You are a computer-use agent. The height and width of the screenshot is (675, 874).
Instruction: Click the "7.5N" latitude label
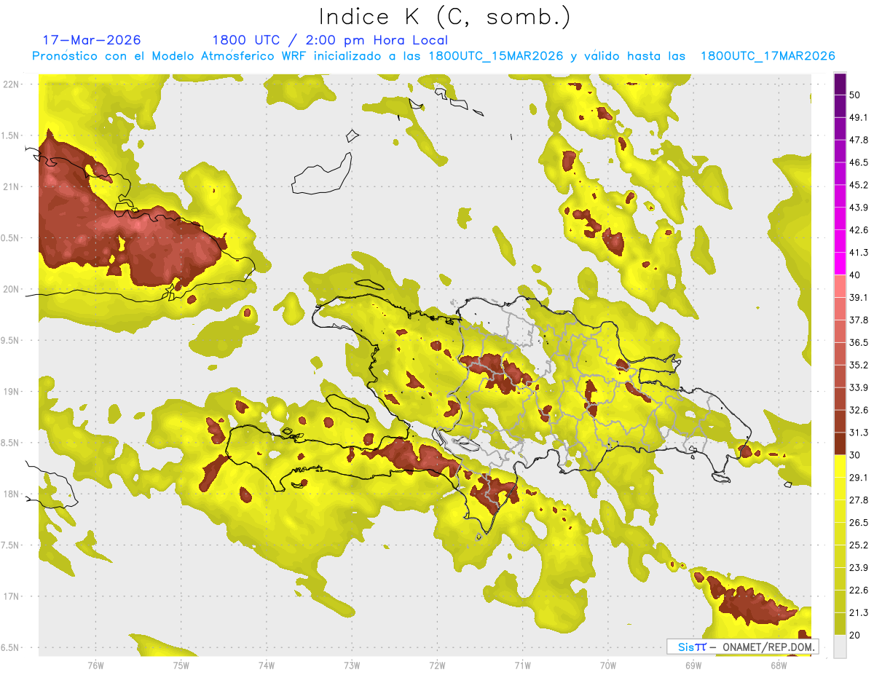pyautogui.click(x=11, y=545)
